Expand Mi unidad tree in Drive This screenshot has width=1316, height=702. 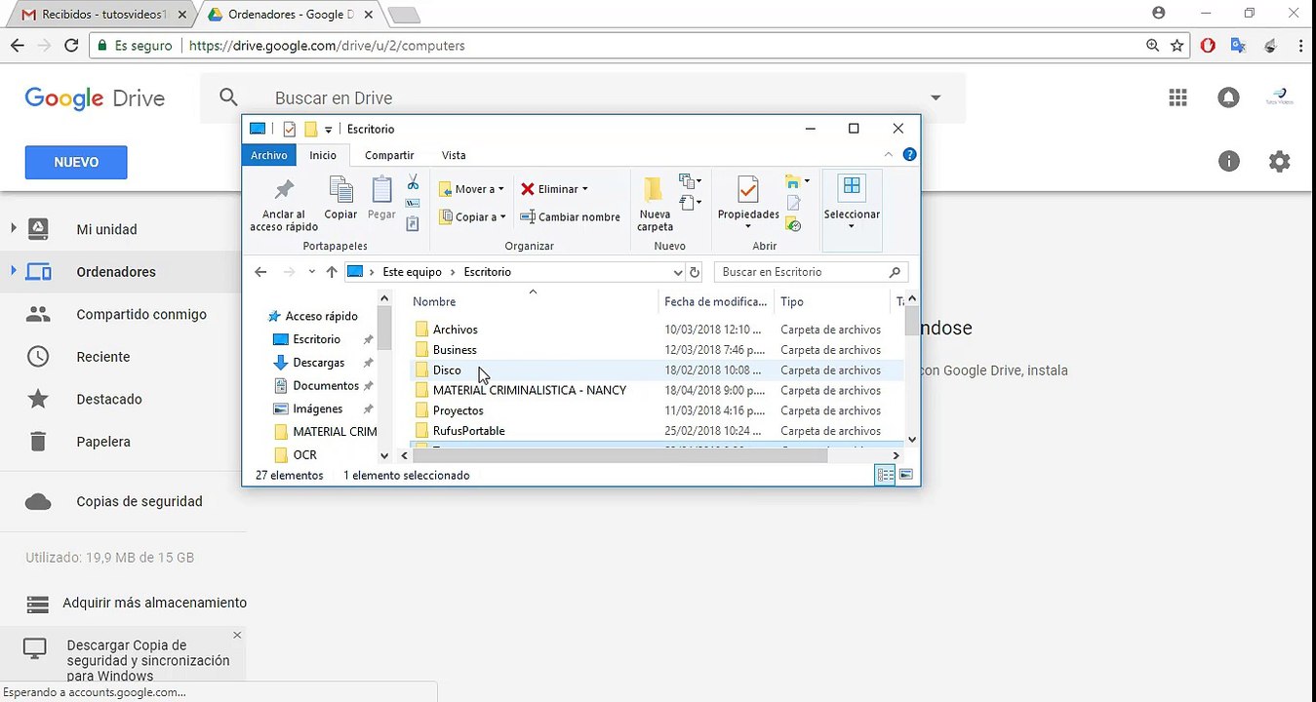tap(14, 229)
